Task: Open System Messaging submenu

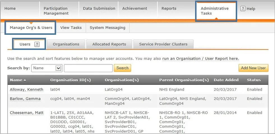Action: click(108, 28)
